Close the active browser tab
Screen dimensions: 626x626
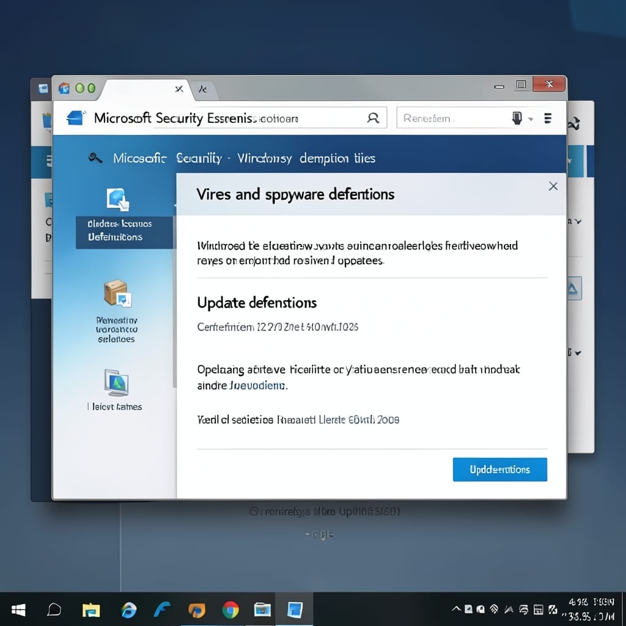[179, 89]
